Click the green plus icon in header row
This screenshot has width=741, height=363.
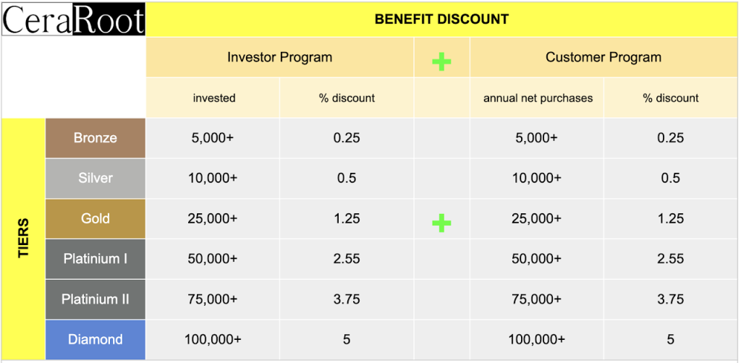(442, 62)
